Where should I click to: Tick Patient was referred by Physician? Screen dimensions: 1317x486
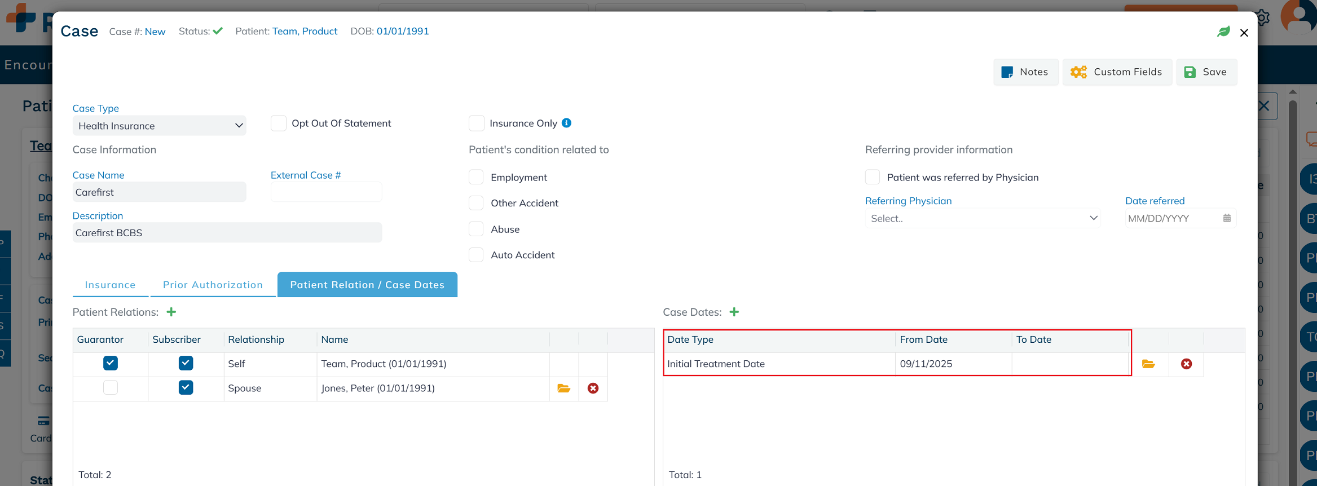pyautogui.click(x=872, y=178)
